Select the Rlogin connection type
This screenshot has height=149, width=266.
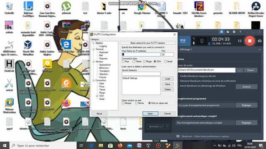[x=144, y=62]
